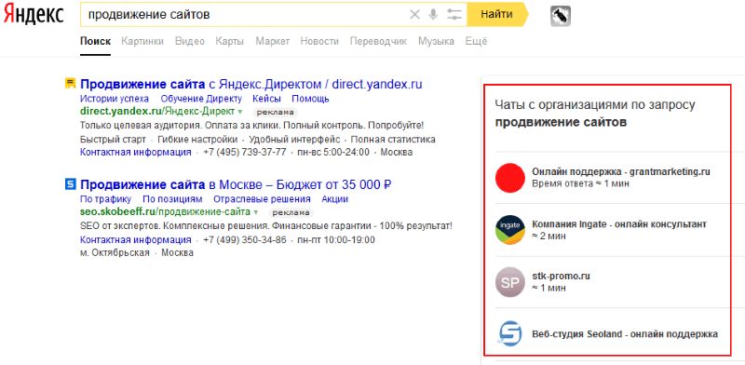Open the Акции sitelink

pos(335,199)
